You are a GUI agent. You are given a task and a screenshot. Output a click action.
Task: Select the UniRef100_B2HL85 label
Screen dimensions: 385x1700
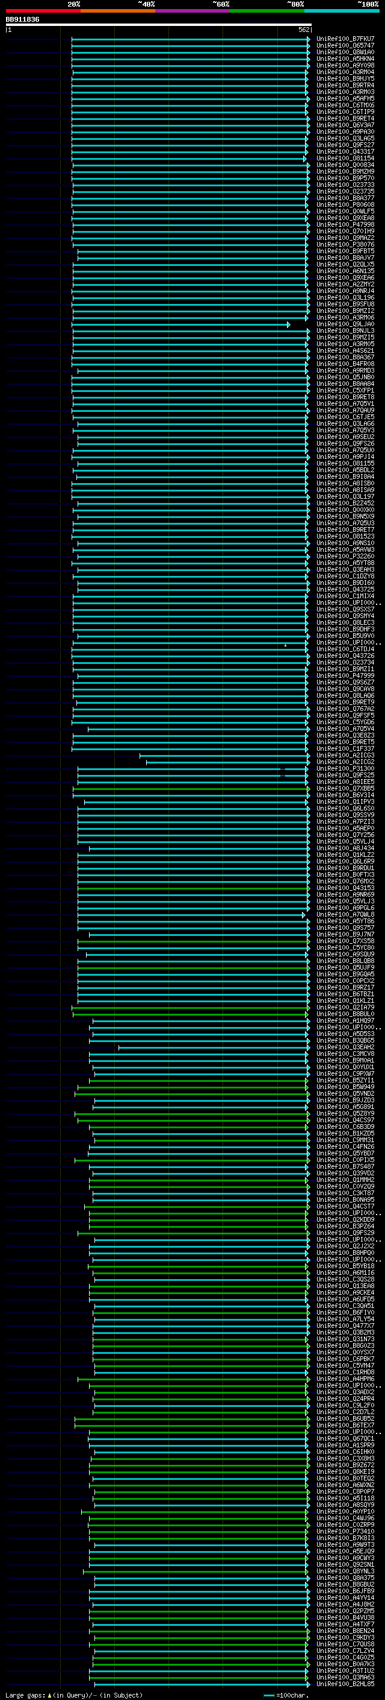(345, 1684)
